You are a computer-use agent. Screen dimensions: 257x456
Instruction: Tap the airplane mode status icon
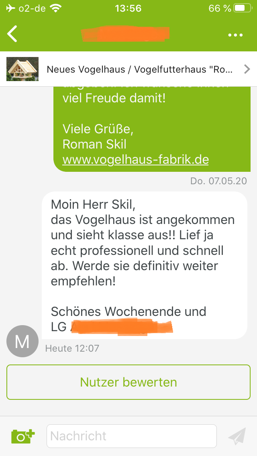tap(11, 8)
